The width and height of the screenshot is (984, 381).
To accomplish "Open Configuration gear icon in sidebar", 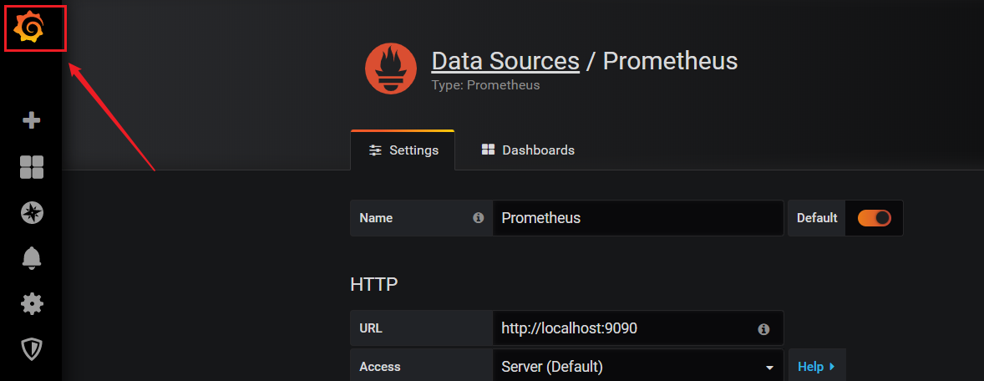I will [32, 304].
